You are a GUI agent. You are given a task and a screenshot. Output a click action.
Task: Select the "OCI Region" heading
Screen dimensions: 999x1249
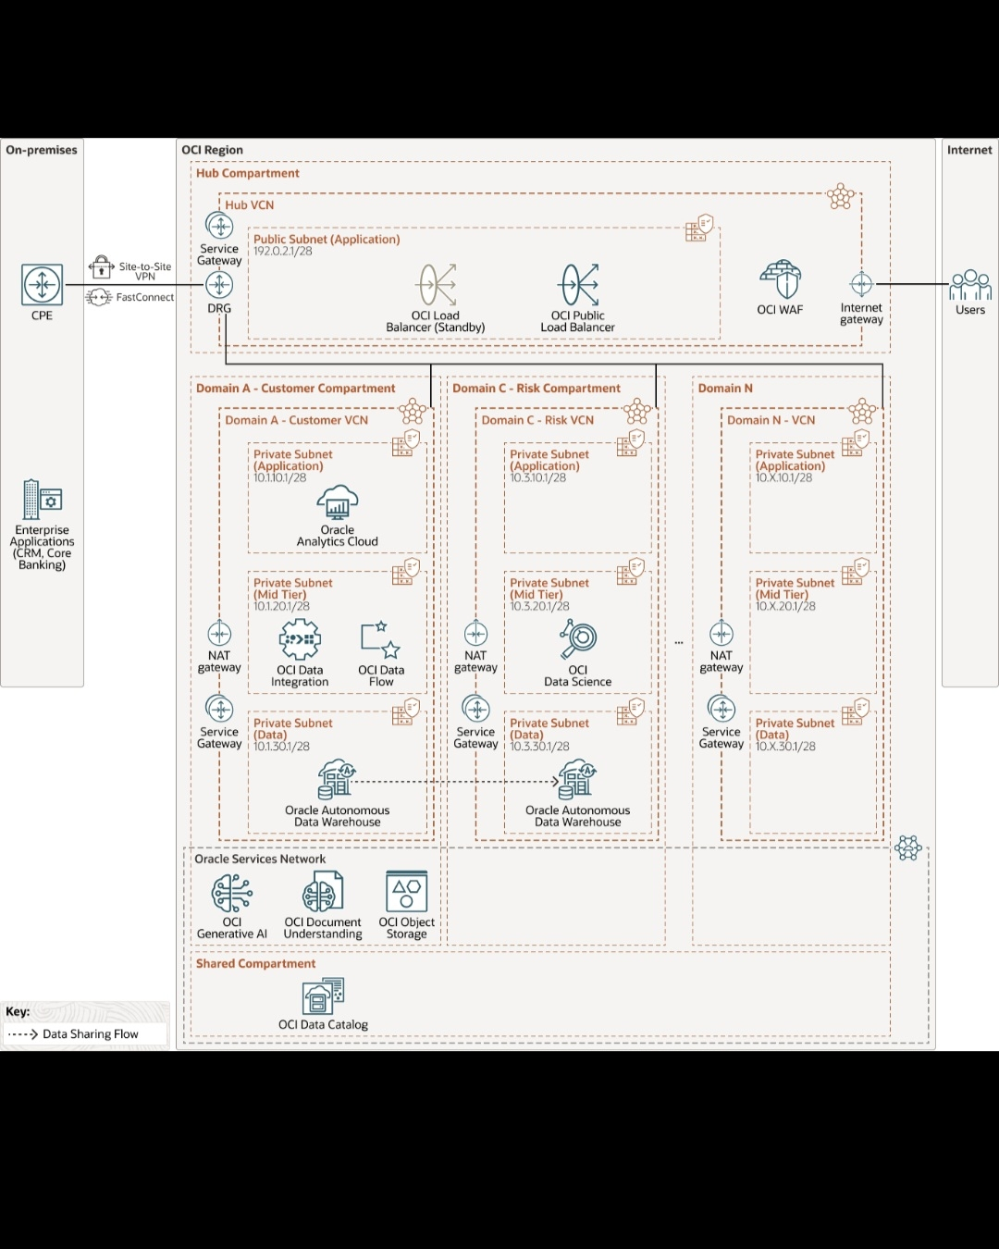click(x=213, y=150)
